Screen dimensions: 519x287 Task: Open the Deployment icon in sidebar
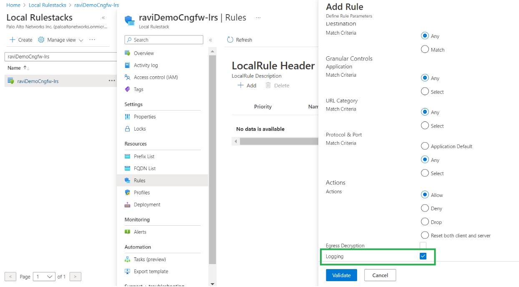click(x=128, y=205)
